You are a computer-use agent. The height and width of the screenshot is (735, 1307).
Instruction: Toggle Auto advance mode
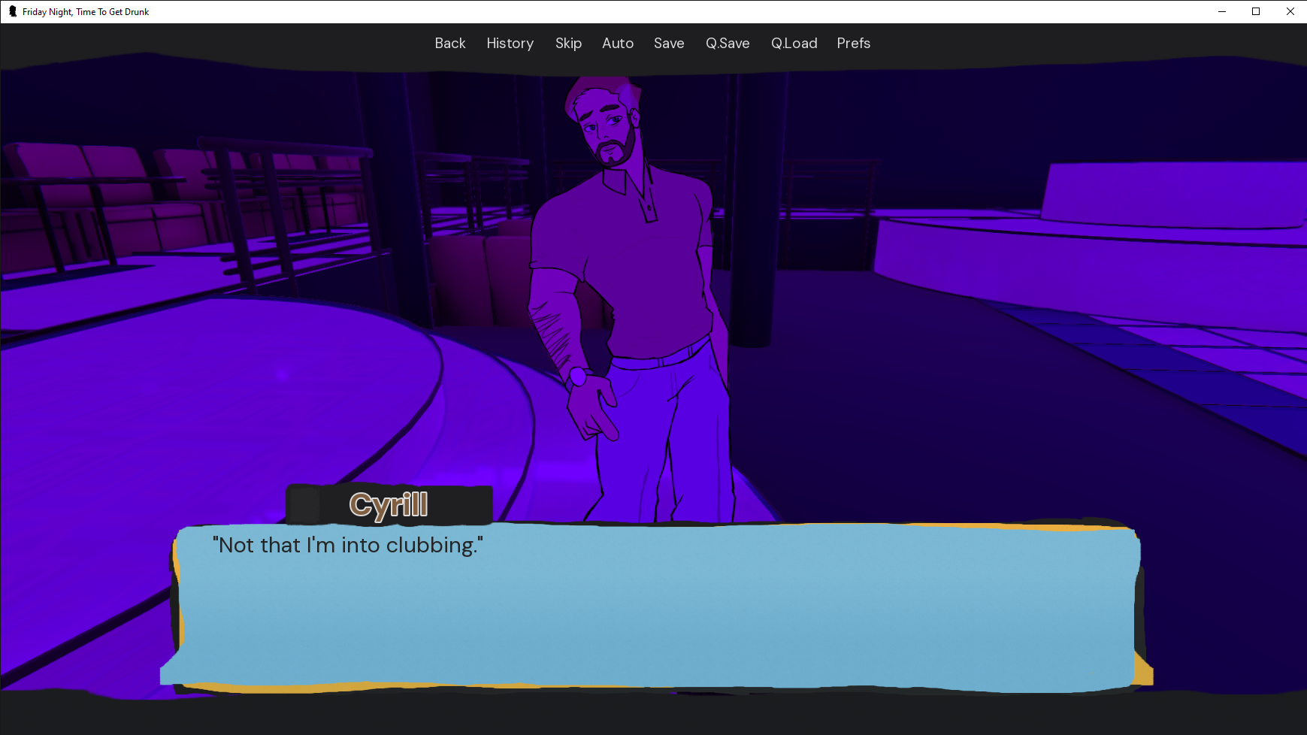point(618,44)
